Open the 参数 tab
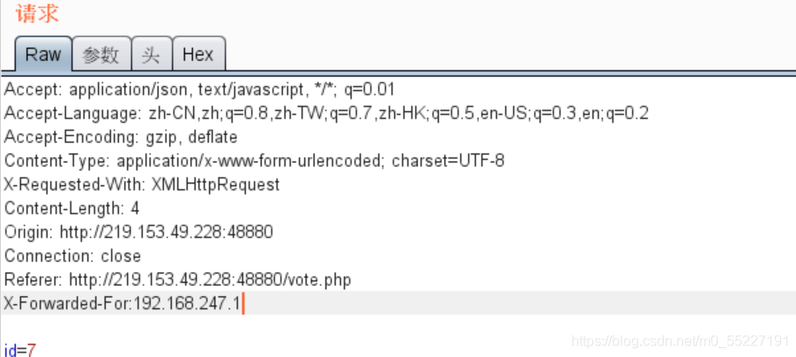The image size is (796, 357). (x=101, y=55)
